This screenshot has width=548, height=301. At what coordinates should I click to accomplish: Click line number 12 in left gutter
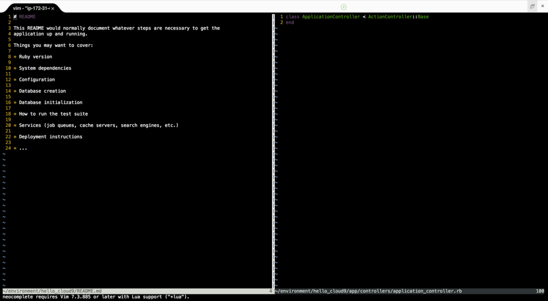8,80
